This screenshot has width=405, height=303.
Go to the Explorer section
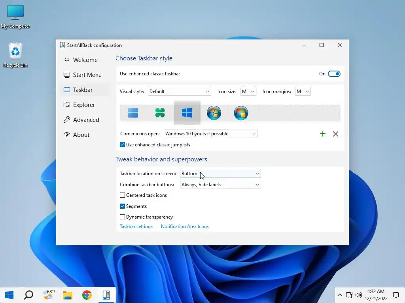pos(85,105)
